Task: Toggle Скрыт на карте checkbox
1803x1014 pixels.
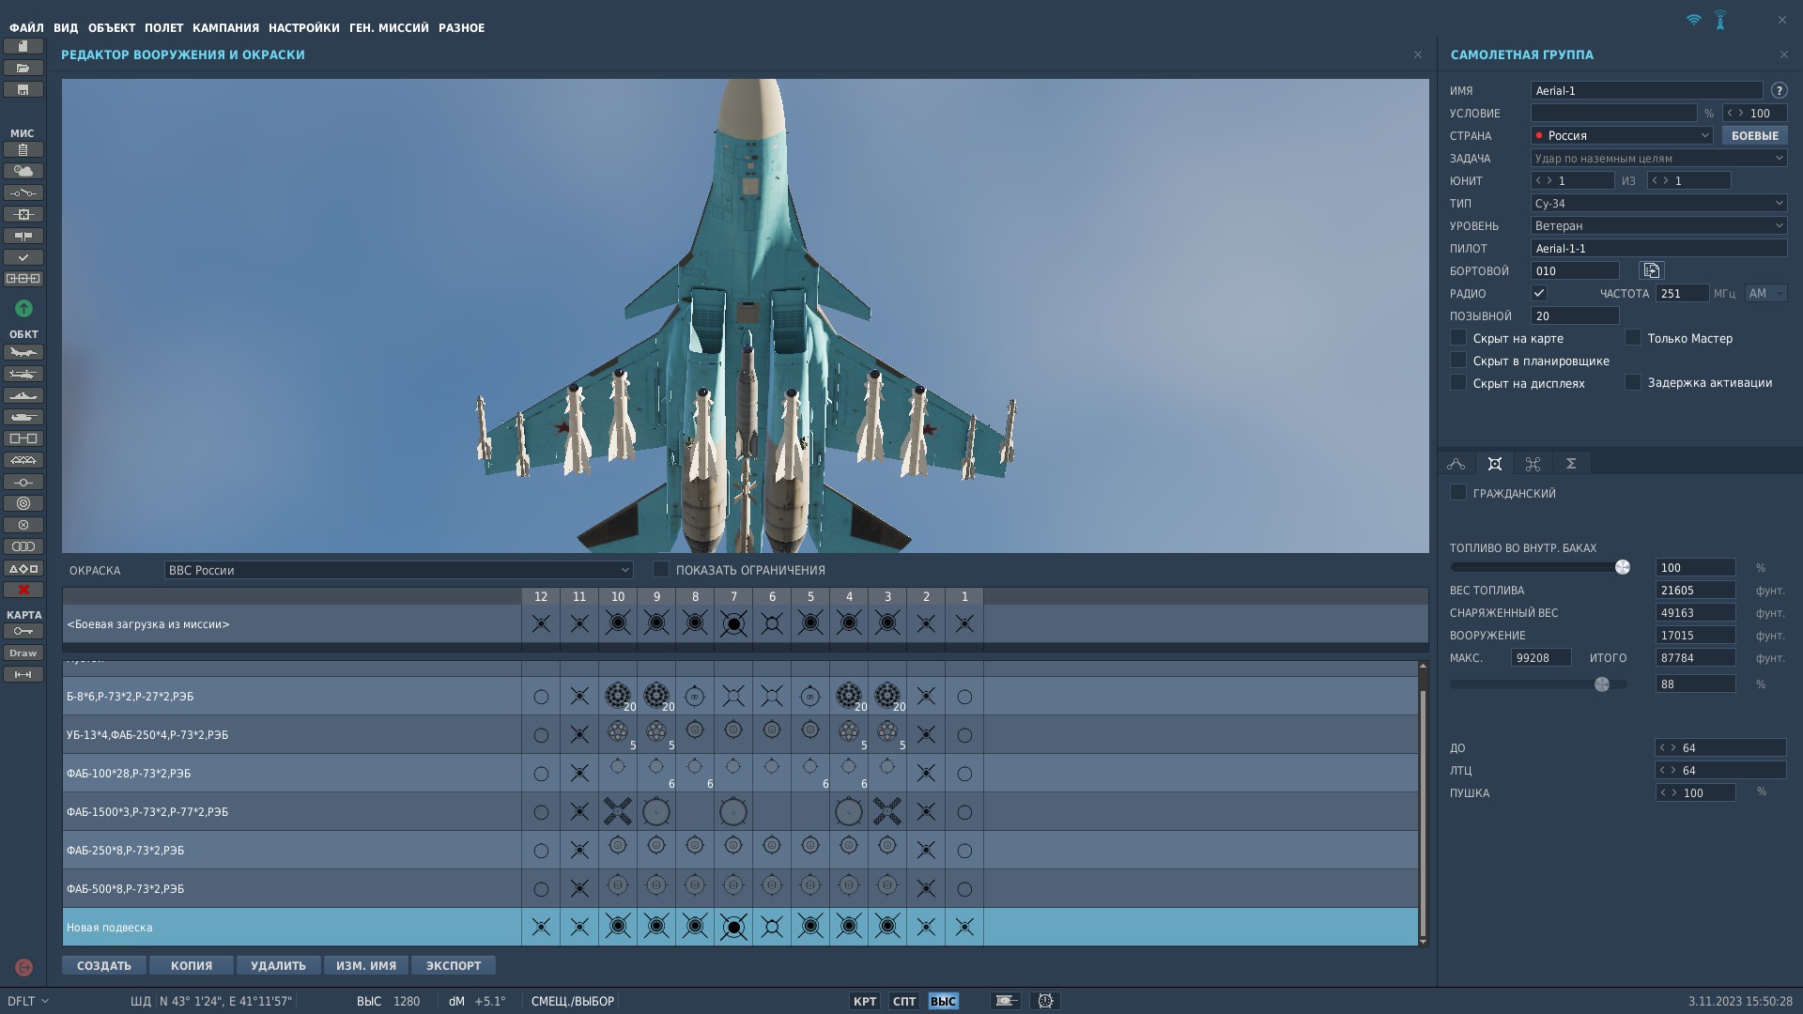Action: (x=1458, y=338)
